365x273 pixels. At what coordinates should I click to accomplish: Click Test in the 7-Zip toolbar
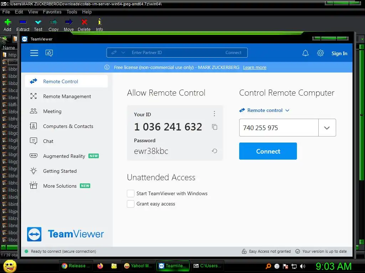tap(38, 25)
